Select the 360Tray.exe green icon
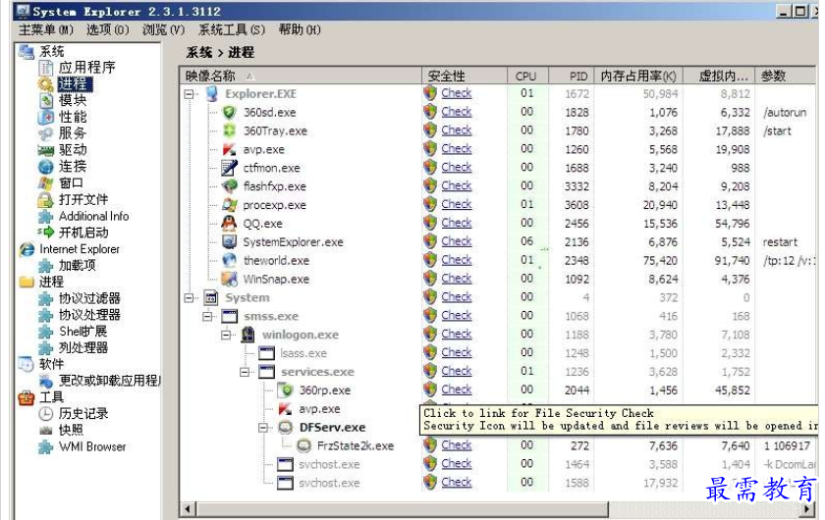Image resolution: width=825 pixels, height=520 pixels. tap(229, 130)
